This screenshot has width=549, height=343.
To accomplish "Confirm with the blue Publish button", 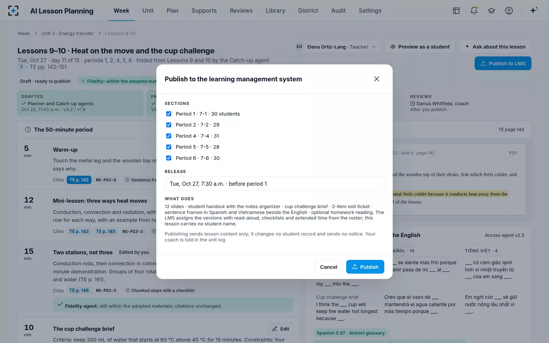I will click(x=365, y=267).
